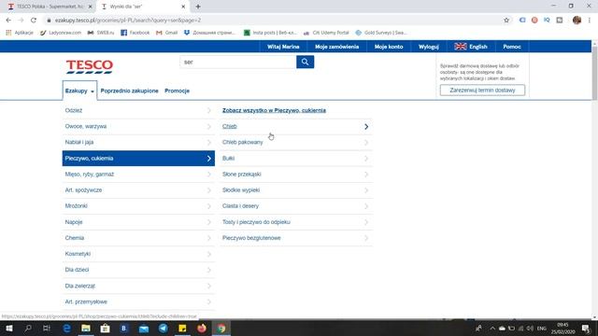This screenshot has width=598, height=336.
Task: Open Chleb subcategory
Action: click(296, 127)
